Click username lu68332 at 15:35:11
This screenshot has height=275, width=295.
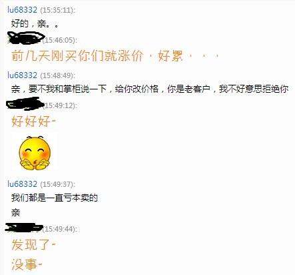[x=22, y=10]
